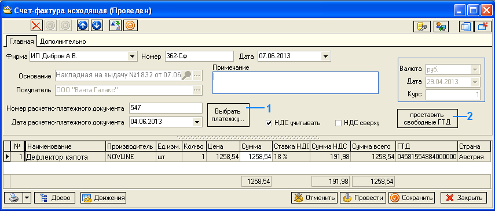Image resolution: width=495 pixels, height=211 pixels.
Task: Click the horizontal splitter grip above the table
Action: click(249, 137)
